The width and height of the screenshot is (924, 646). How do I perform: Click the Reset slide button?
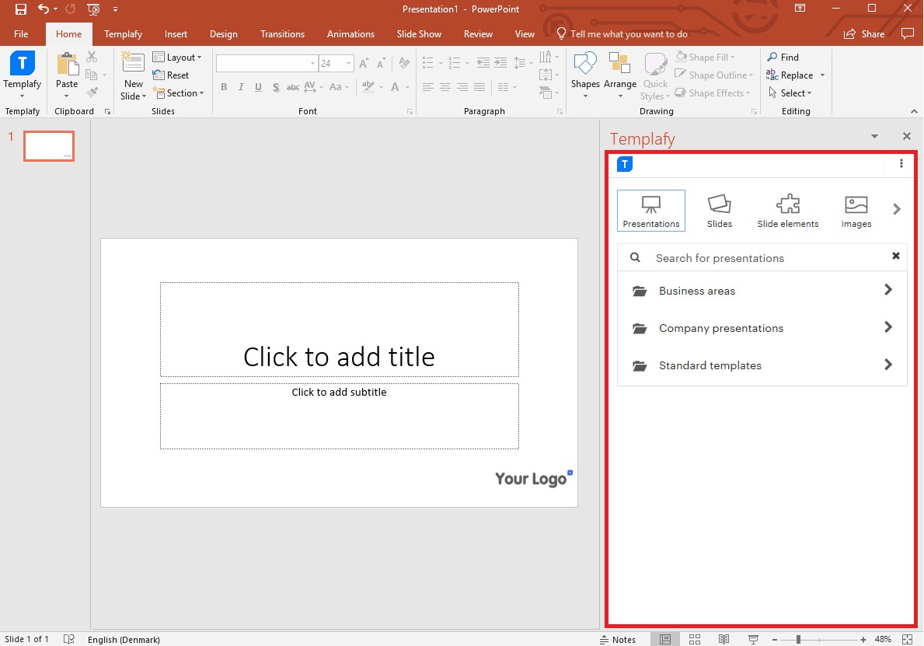[171, 75]
